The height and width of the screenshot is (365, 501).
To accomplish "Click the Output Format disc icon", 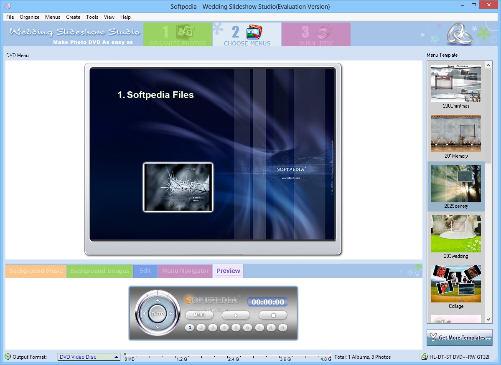I will click(8, 357).
